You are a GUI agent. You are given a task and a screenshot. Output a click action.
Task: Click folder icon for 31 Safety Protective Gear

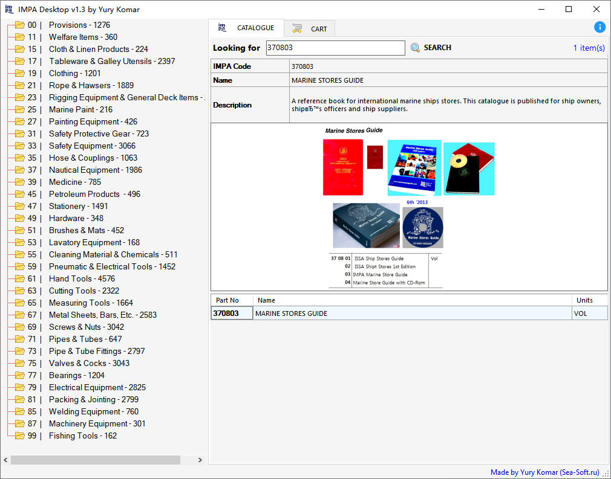pyautogui.click(x=19, y=133)
